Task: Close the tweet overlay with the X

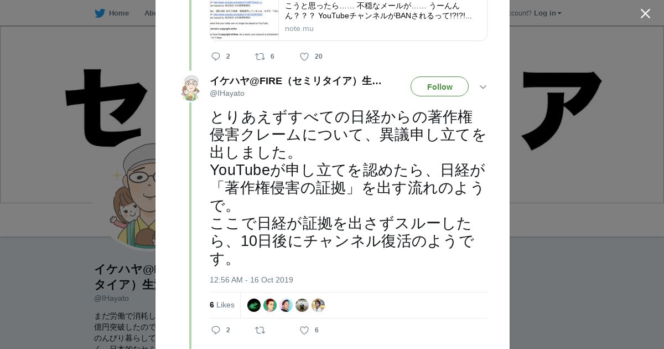Action: click(645, 14)
